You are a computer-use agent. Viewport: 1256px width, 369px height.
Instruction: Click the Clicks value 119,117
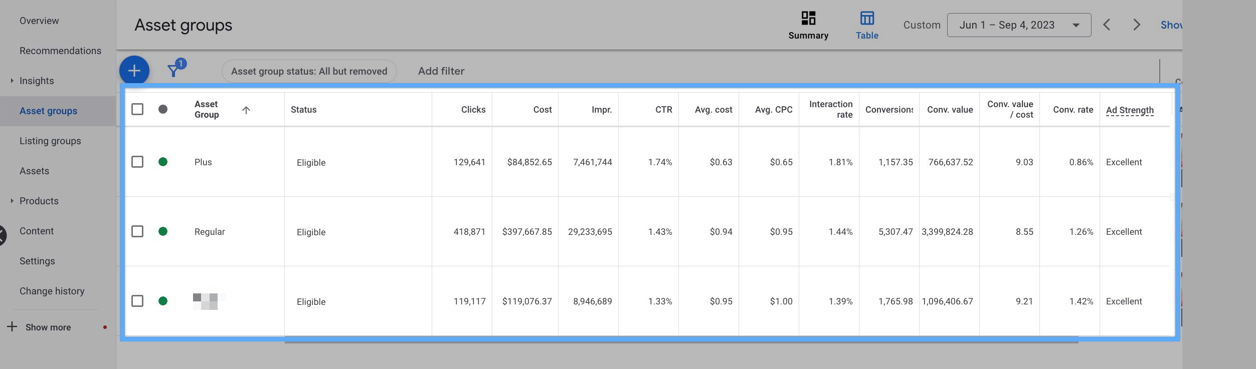[469, 301]
